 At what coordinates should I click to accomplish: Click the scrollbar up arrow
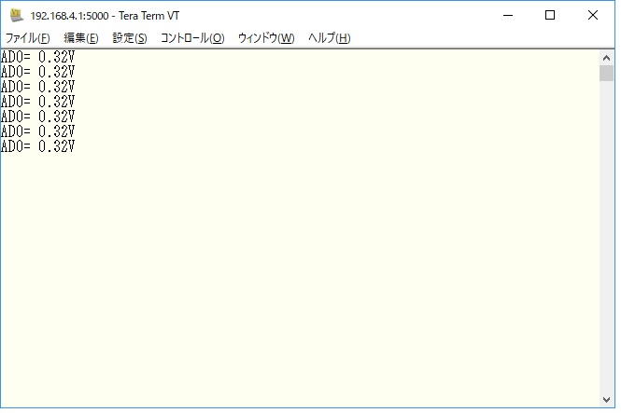[606, 58]
